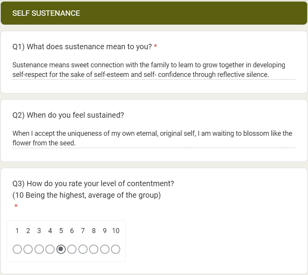
Task: Click the selected rating 5 radio button
Action: pyautogui.click(x=61, y=249)
